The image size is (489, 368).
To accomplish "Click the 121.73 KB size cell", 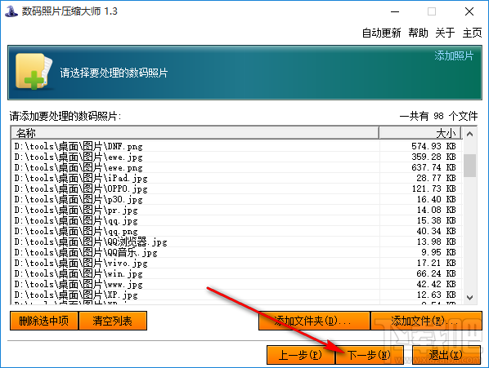I will [x=433, y=188].
